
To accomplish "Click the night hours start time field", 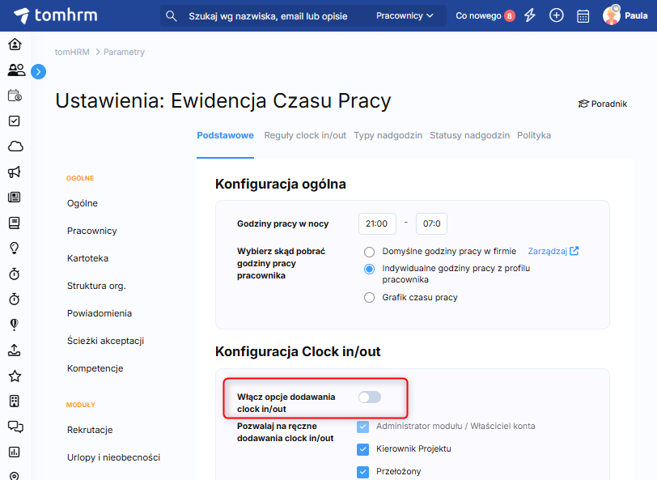I will [x=377, y=223].
